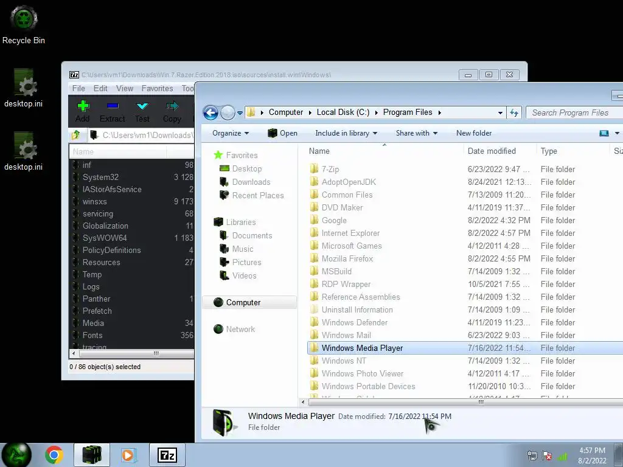Expand the arrow after Program Files breadcrumb
This screenshot has height=467, width=623.
tap(440, 112)
